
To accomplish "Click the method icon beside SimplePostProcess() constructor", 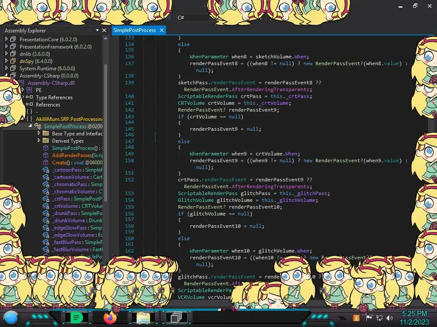I will point(46,148).
